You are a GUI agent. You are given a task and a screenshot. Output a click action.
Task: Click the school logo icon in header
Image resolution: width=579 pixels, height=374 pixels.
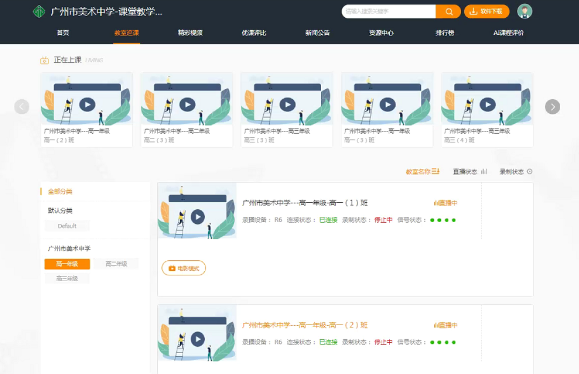[39, 11]
